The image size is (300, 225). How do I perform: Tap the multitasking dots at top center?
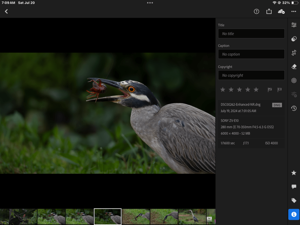[x=150, y=3]
